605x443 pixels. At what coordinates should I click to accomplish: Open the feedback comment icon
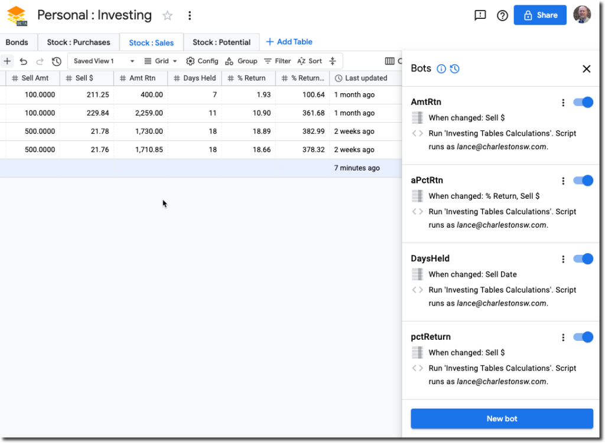pyautogui.click(x=480, y=15)
